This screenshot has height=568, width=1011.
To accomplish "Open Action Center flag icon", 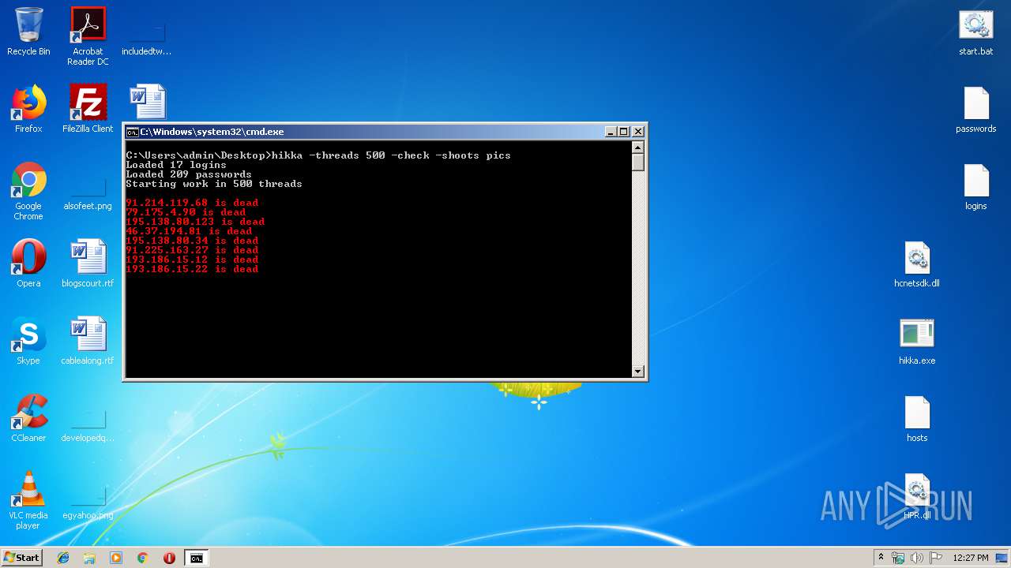I will tap(936, 558).
